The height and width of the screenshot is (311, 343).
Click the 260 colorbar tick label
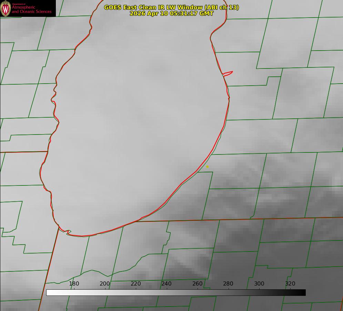point(197,283)
